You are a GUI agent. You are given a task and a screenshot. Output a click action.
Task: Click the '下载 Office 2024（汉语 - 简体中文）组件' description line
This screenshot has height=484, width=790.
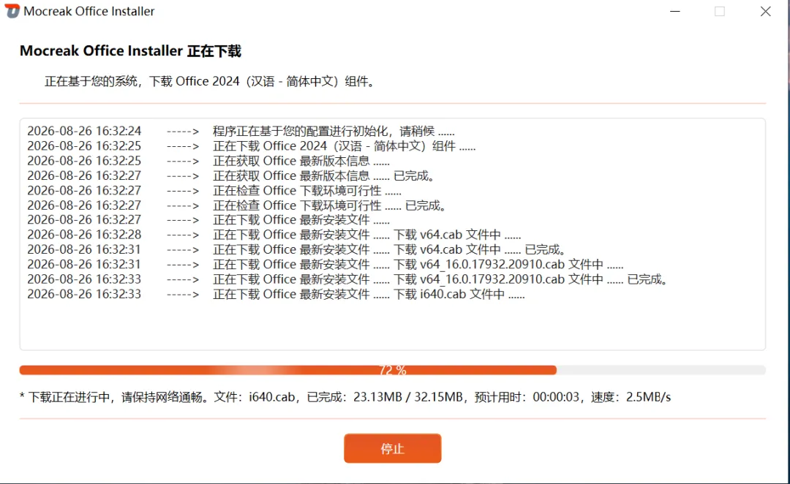point(210,81)
